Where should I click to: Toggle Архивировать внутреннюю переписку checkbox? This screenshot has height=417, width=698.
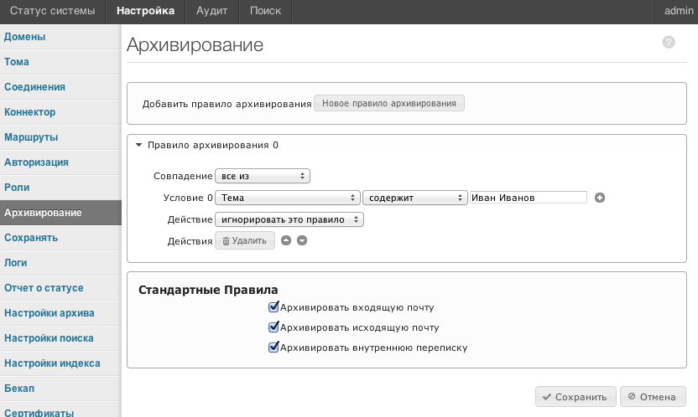273,347
